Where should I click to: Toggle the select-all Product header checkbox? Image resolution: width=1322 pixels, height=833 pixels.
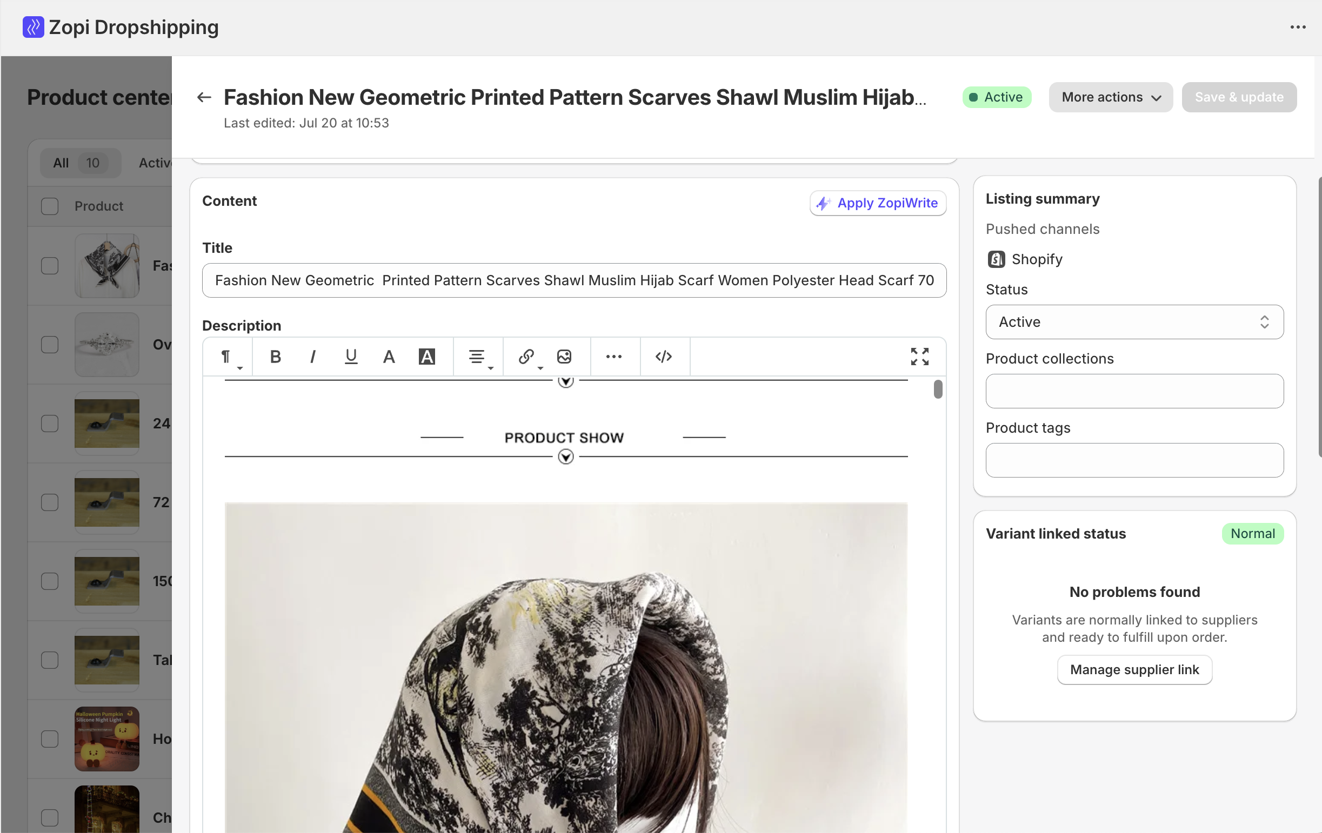(49, 206)
